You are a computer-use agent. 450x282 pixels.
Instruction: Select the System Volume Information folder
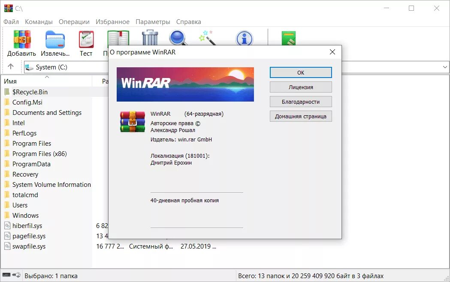(x=51, y=185)
